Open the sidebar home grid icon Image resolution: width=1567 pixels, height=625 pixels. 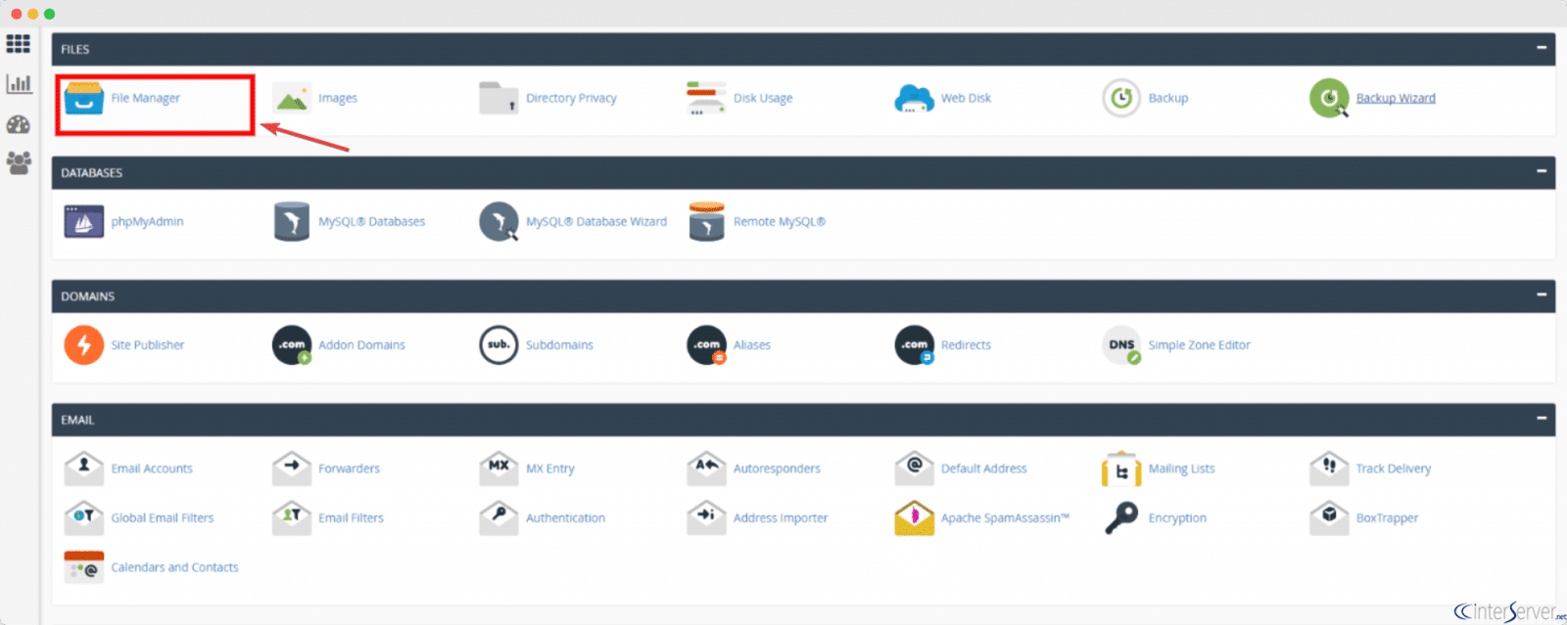pyautogui.click(x=19, y=43)
